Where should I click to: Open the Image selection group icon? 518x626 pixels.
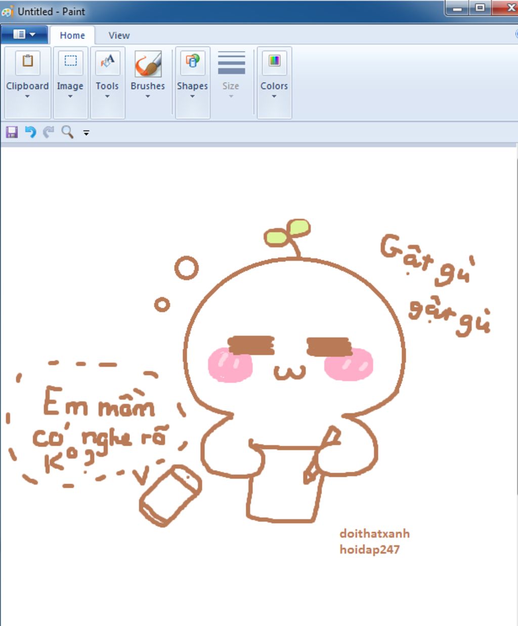tap(70, 62)
